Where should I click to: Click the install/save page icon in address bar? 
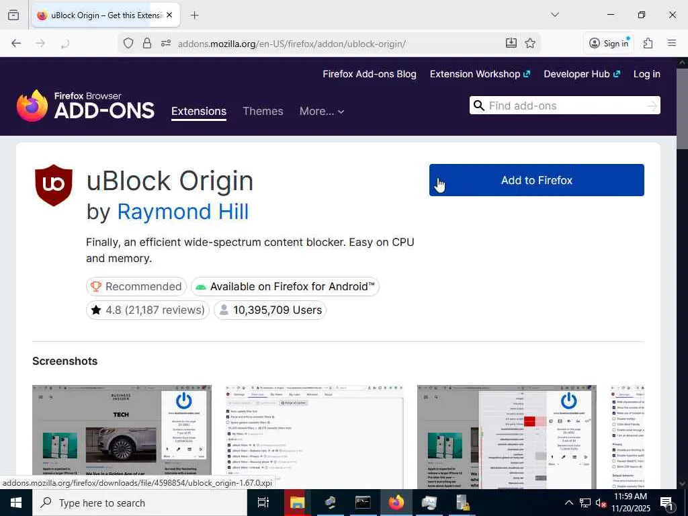[511, 43]
